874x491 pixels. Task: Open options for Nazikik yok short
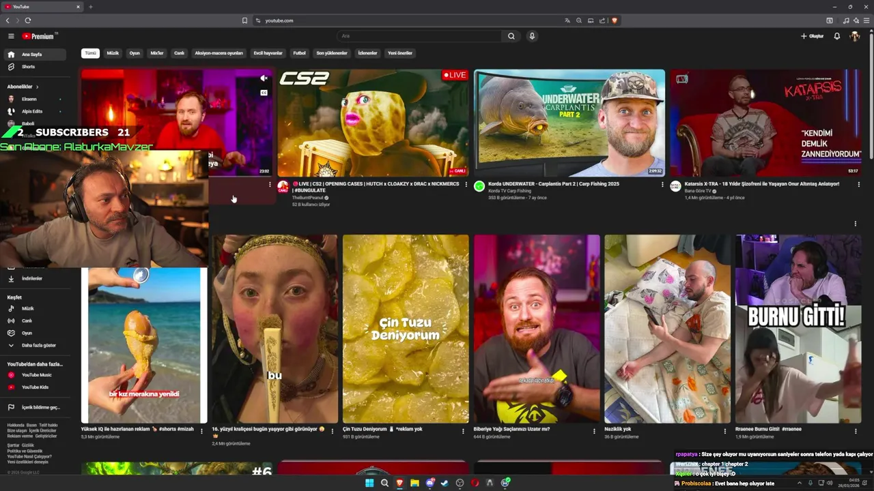(725, 431)
